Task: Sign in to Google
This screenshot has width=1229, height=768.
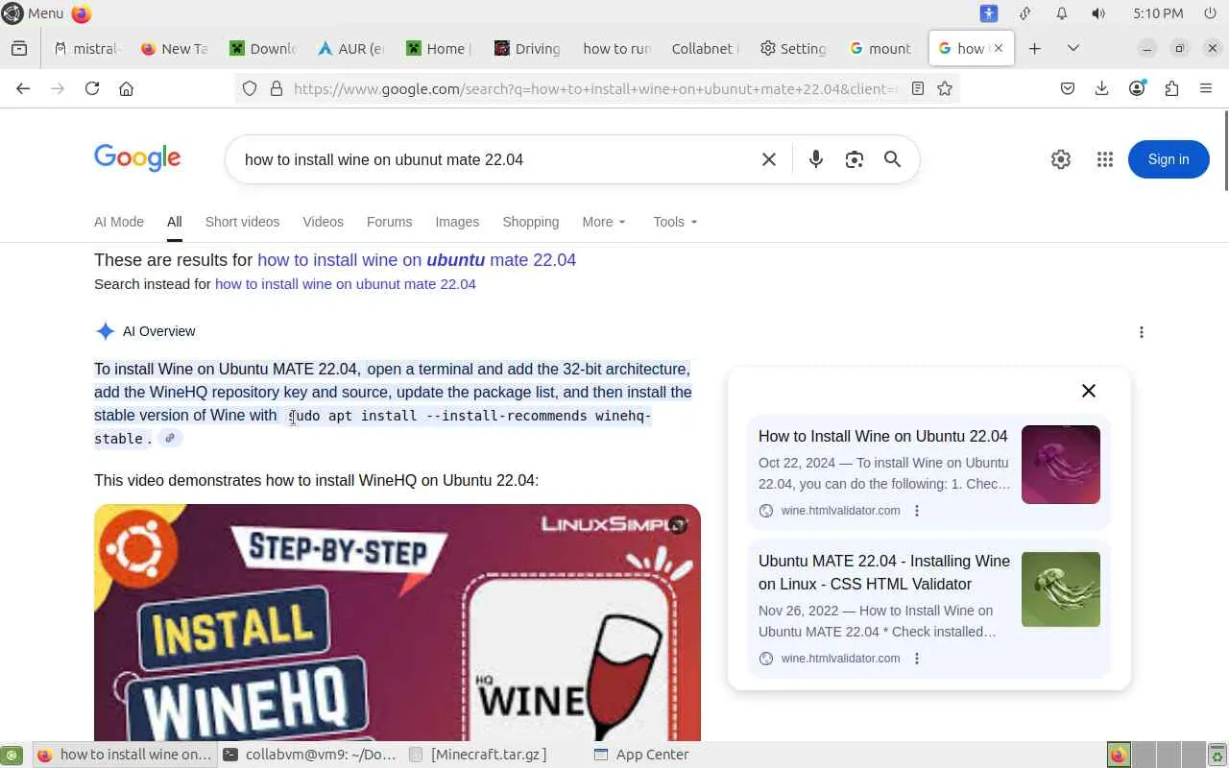Action: [1169, 159]
